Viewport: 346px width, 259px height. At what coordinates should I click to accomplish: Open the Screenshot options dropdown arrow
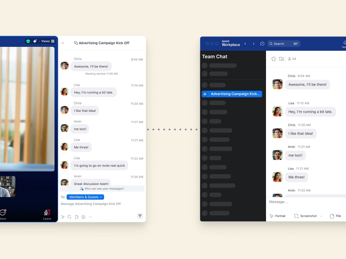point(321,216)
